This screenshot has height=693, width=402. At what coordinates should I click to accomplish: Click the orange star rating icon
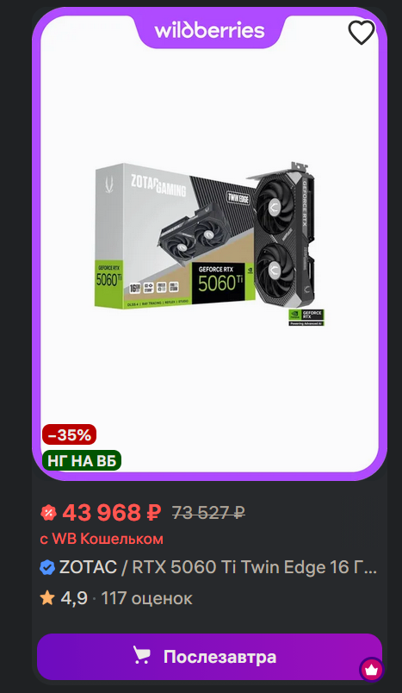pyautogui.click(x=47, y=598)
